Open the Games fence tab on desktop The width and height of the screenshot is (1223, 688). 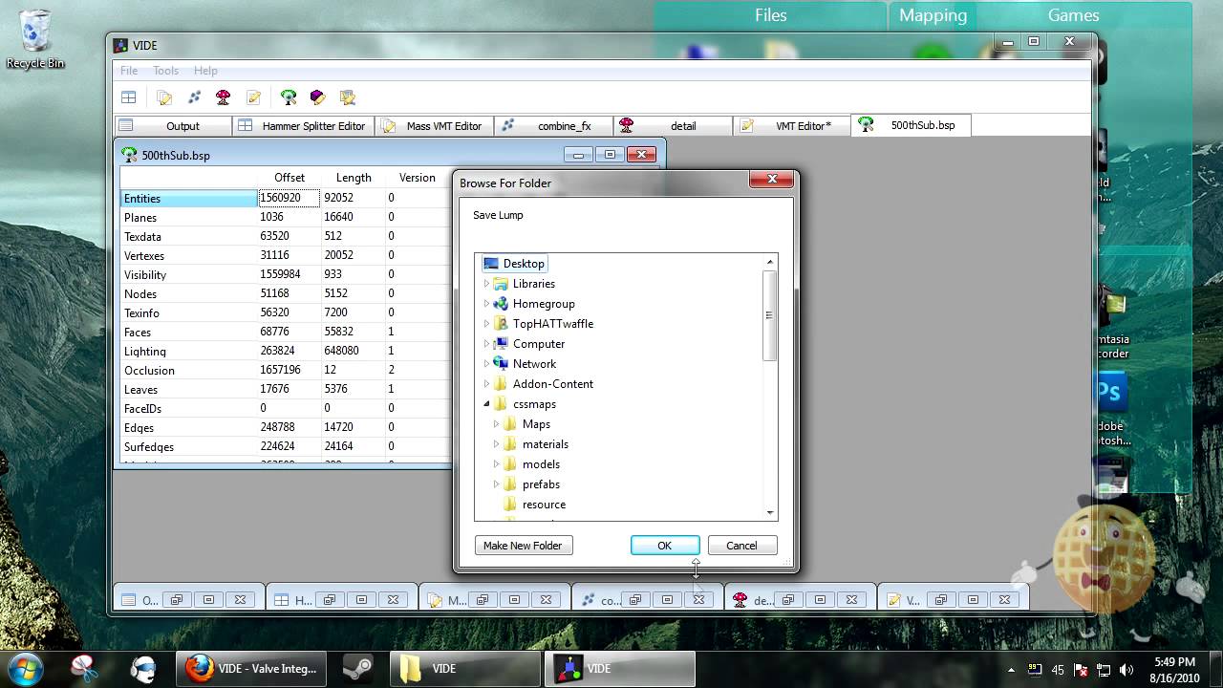click(1073, 15)
